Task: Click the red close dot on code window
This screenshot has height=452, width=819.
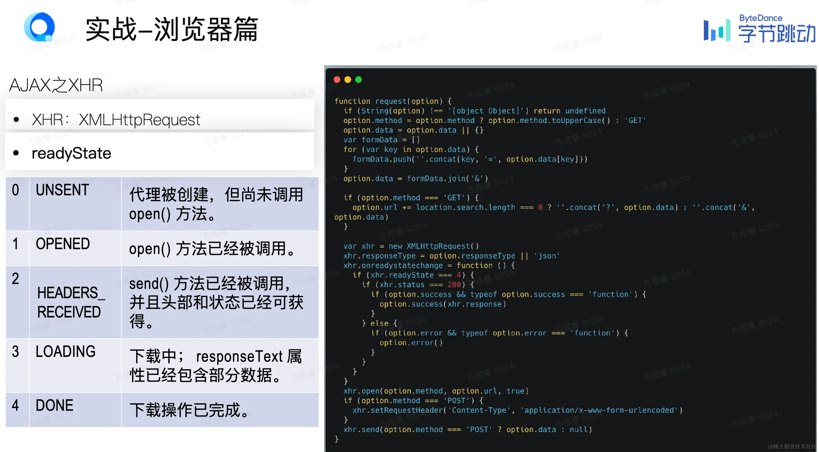Action: point(337,80)
